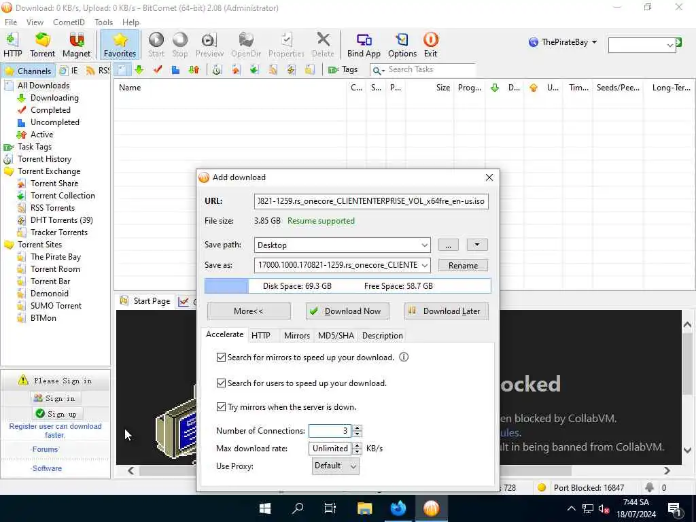Click the green down-arrow downloading filter icon

point(139,70)
